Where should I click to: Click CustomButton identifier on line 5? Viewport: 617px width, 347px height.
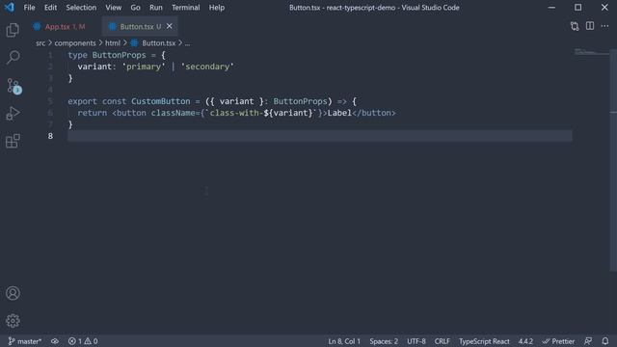point(161,101)
